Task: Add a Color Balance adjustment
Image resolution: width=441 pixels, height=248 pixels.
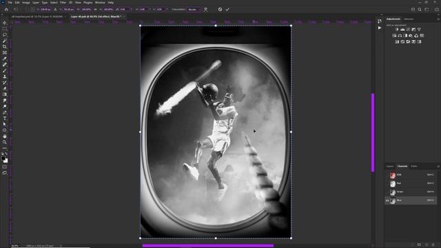Action: point(400,36)
